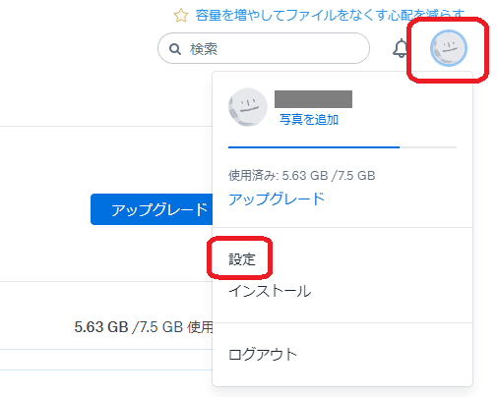
Task: Click the star icon beside storage promo
Action: (181, 16)
